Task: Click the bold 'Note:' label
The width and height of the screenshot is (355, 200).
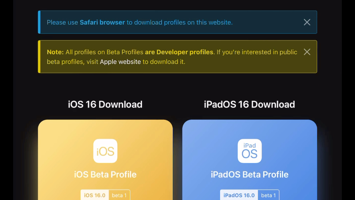Action: click(55, 52)
